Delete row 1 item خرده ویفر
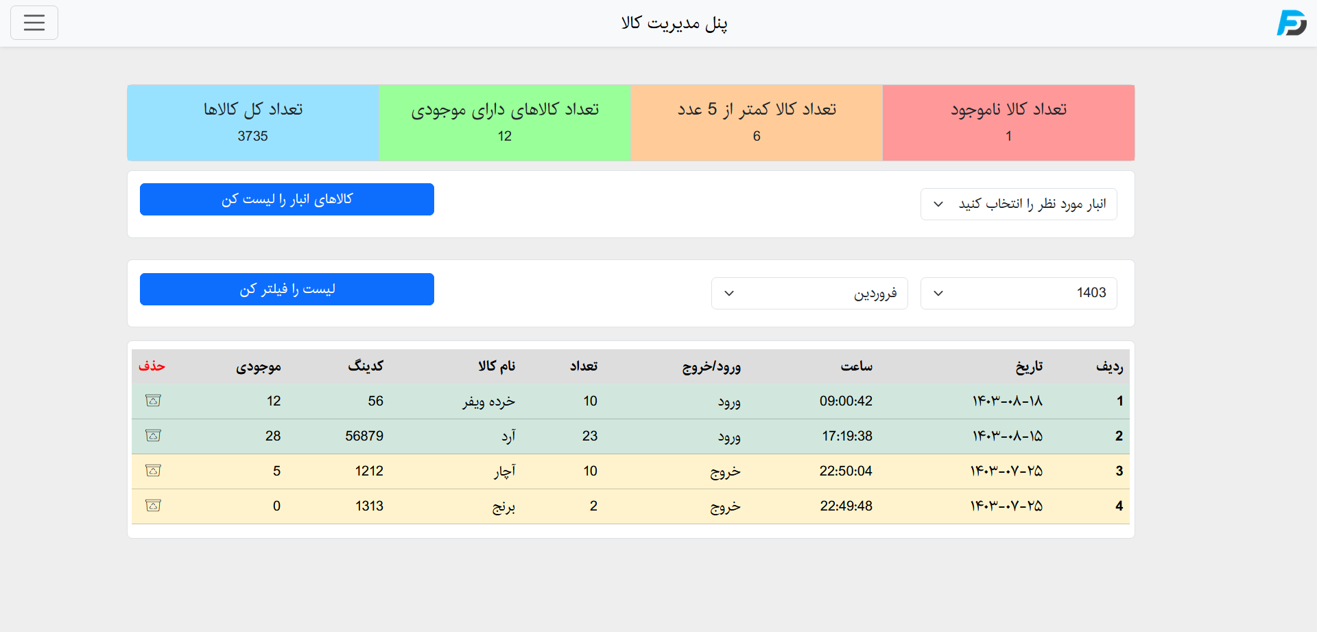This screenshot has width=1317, height=632. 153,401
